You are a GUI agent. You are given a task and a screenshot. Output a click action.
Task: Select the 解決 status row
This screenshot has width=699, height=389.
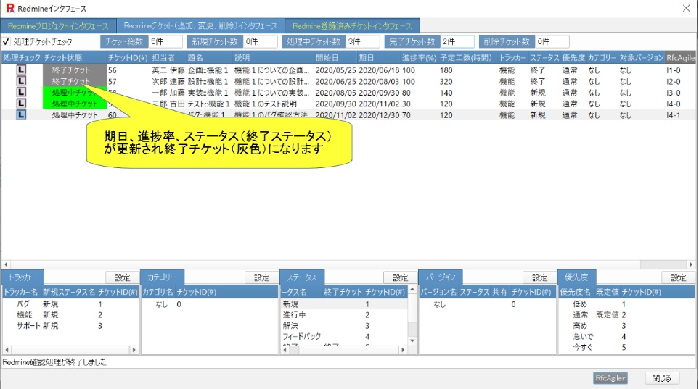tap(344, 325)
